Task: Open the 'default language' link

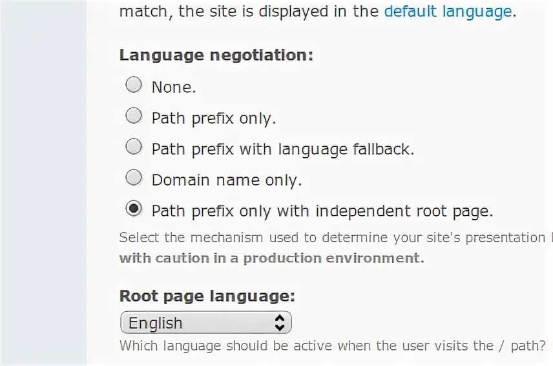Action: coord(448,11)
